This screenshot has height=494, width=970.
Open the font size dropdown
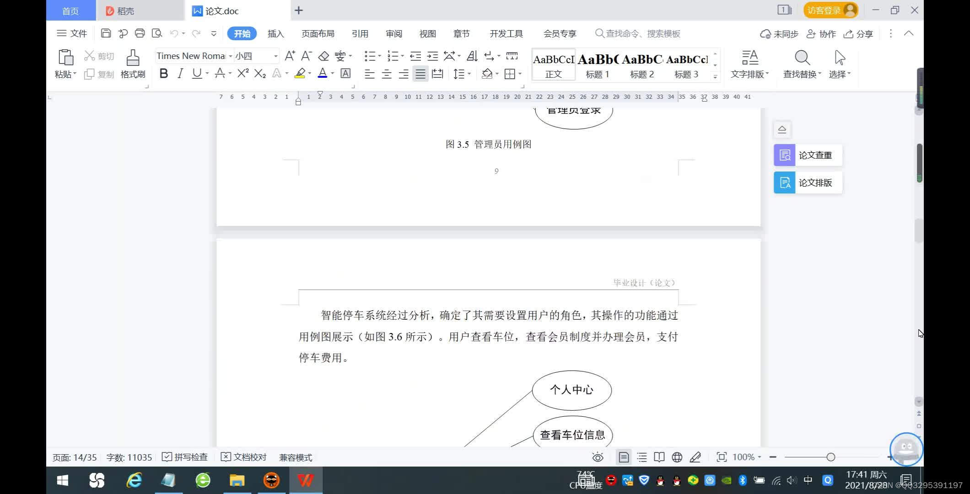pos(276,56)
